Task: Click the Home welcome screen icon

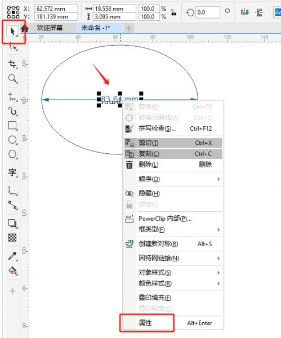Action: click(25, 28)
